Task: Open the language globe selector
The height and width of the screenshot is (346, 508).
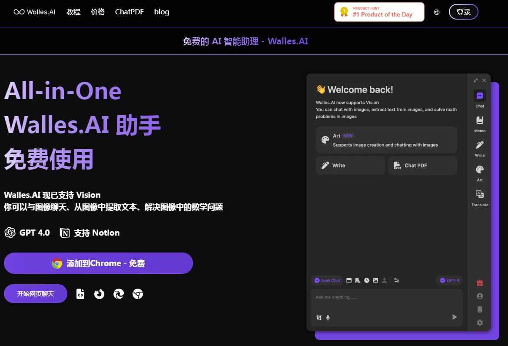Action: click(x=437, y=12)
